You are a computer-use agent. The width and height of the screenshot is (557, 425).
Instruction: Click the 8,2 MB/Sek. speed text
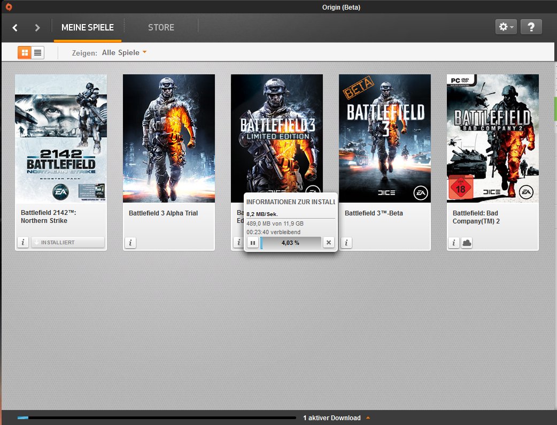pyautogui.click(x=262, y=214)
